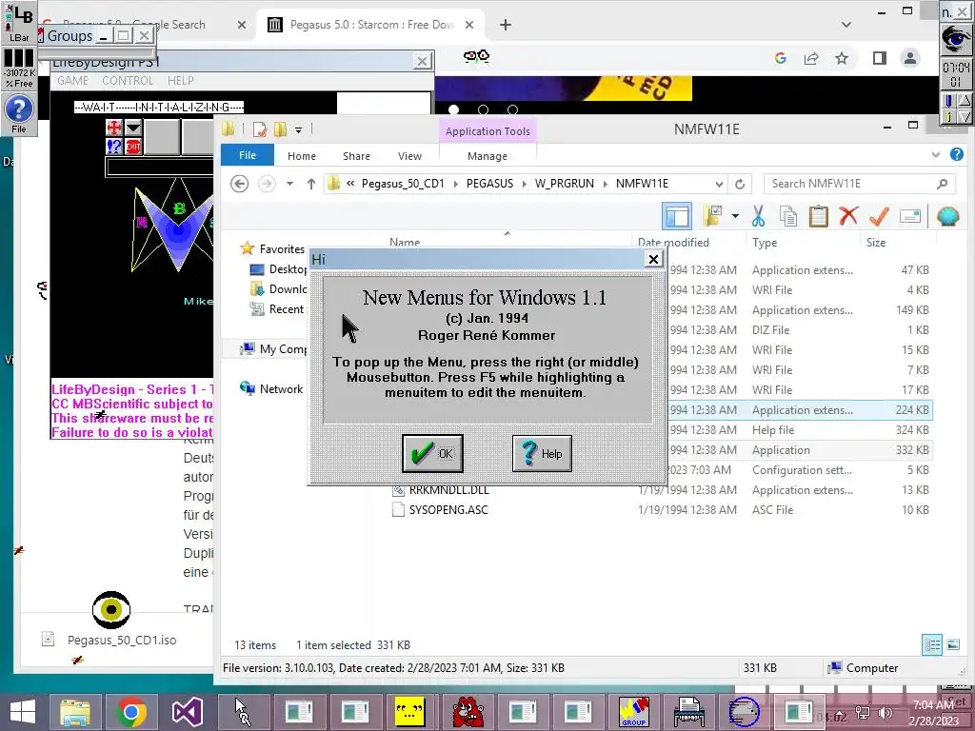This screenshot has height=731, width=975.
Task: Click the Cut scissors icon
Action: 758,216
